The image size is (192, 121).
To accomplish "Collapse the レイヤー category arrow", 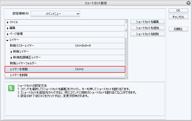I will click(7, 40).
